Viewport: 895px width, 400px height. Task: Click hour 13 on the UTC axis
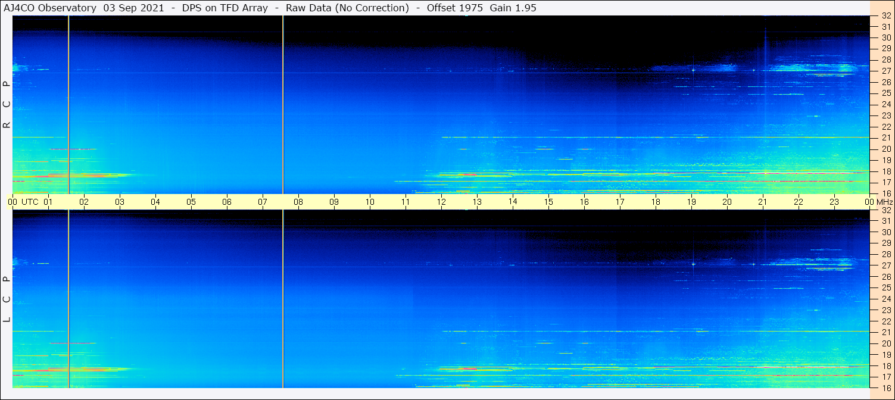click(x=477, y=202)
